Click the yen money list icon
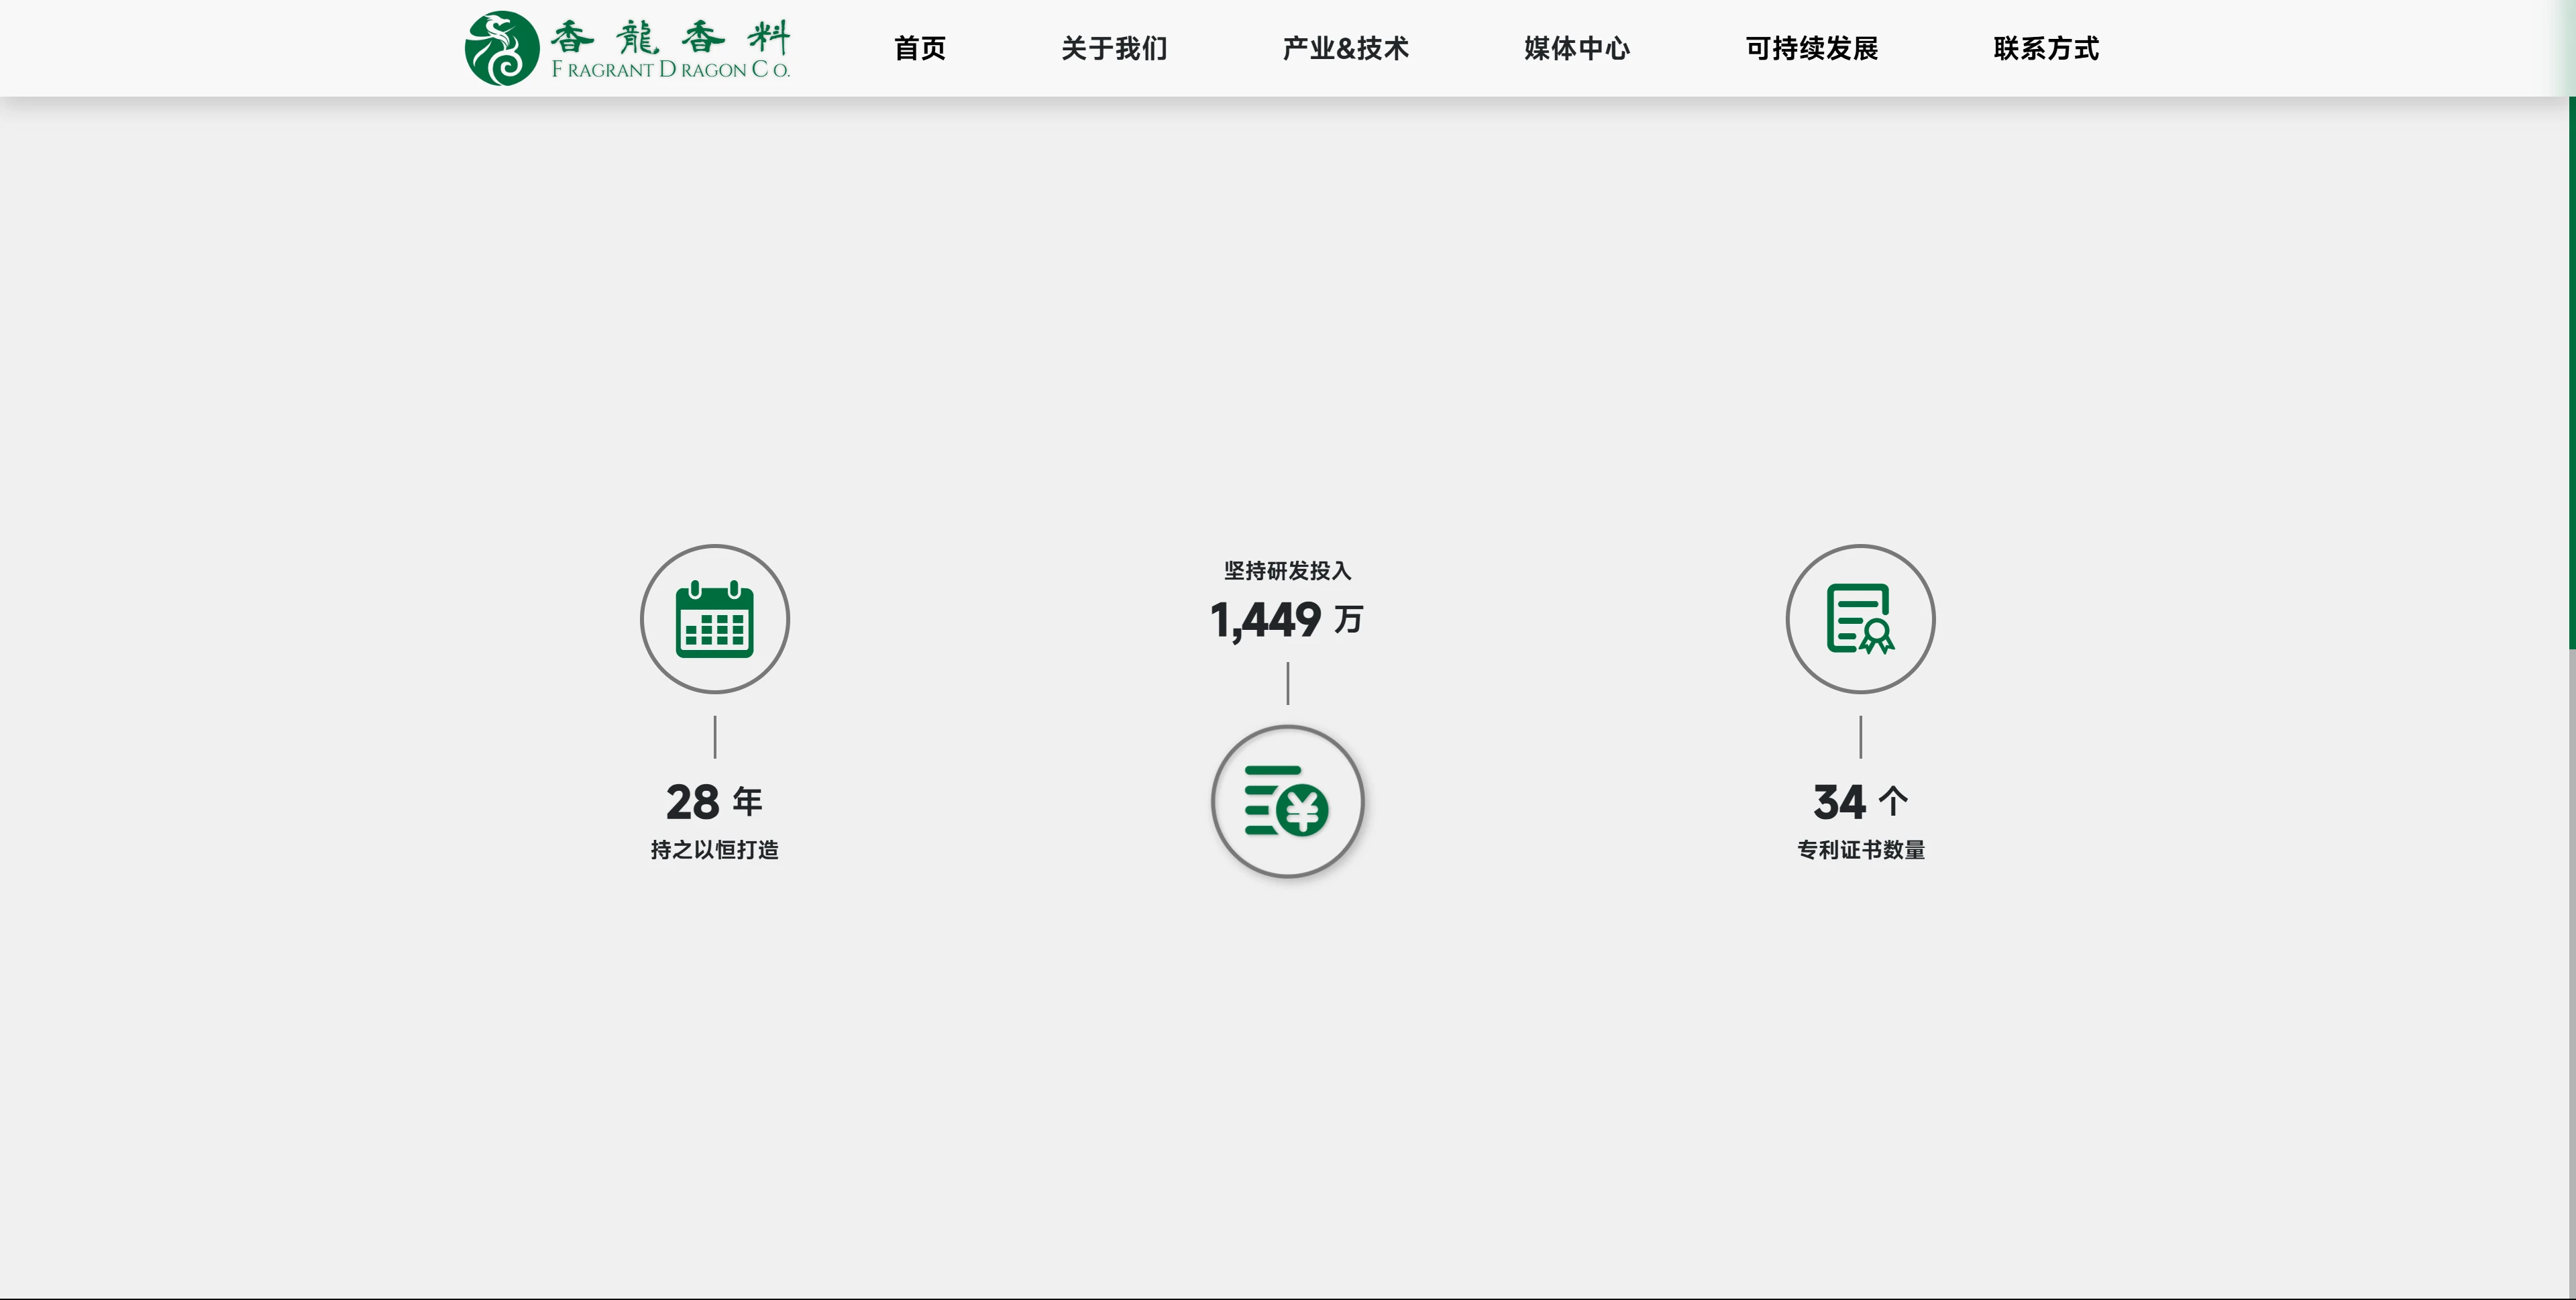 tap(1287, 801)
